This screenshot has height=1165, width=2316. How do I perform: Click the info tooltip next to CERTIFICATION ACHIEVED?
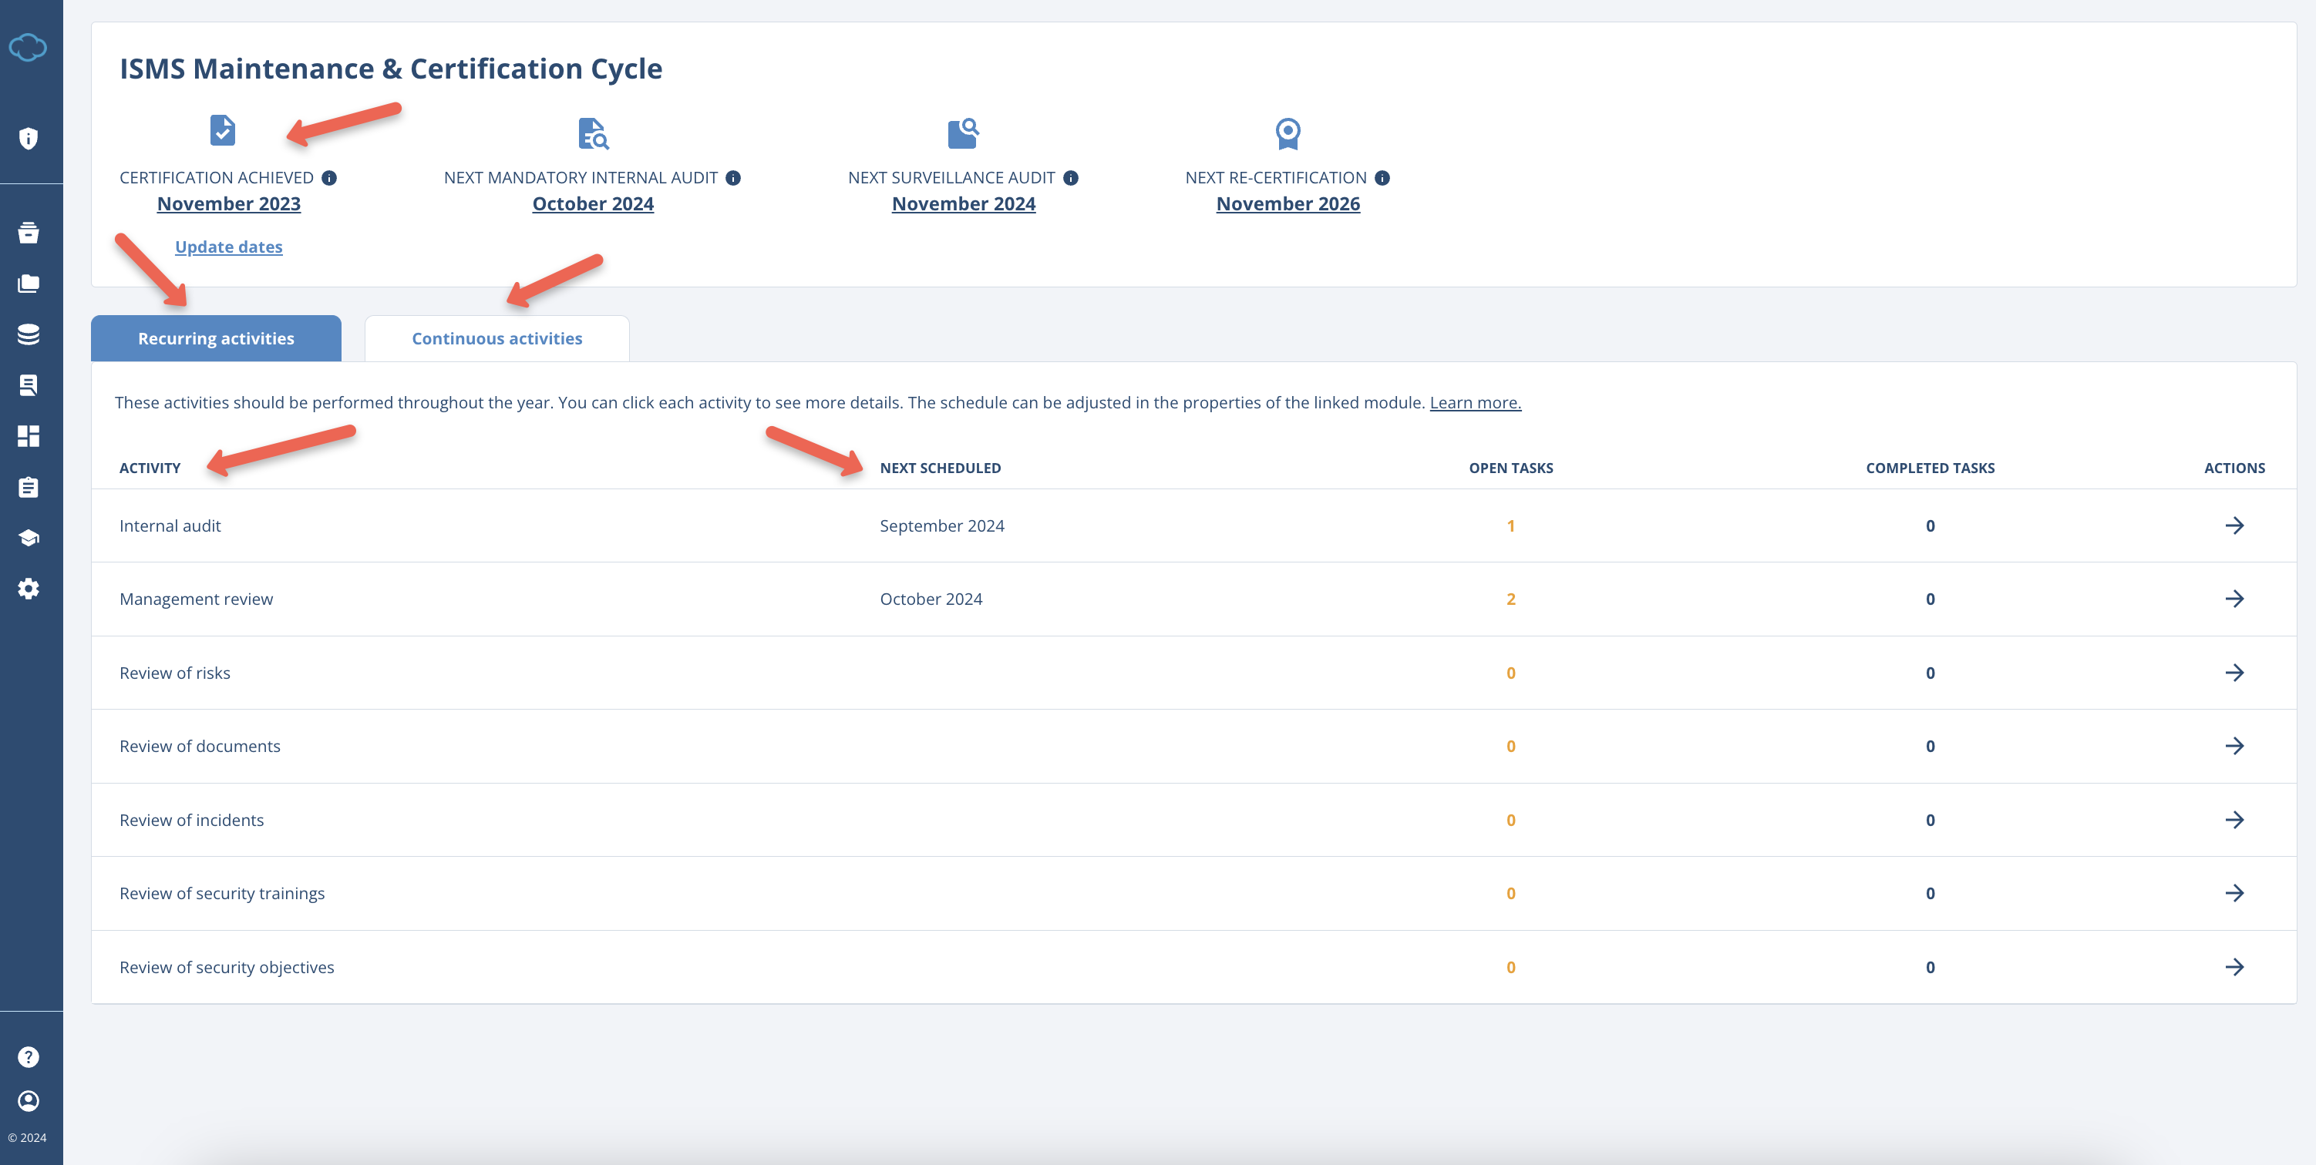pos(329,177)
